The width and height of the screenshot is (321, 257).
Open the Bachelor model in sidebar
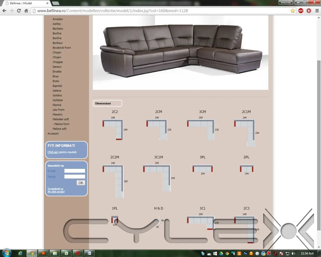pos(58,29)
